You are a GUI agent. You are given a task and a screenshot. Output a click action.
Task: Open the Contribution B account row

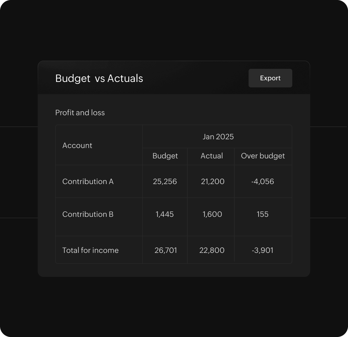click(x=88, y=214)
